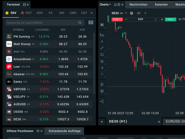Sort by SYMBOL column header
The width and height of the screenshot is (185, 139).
(19, 30)
